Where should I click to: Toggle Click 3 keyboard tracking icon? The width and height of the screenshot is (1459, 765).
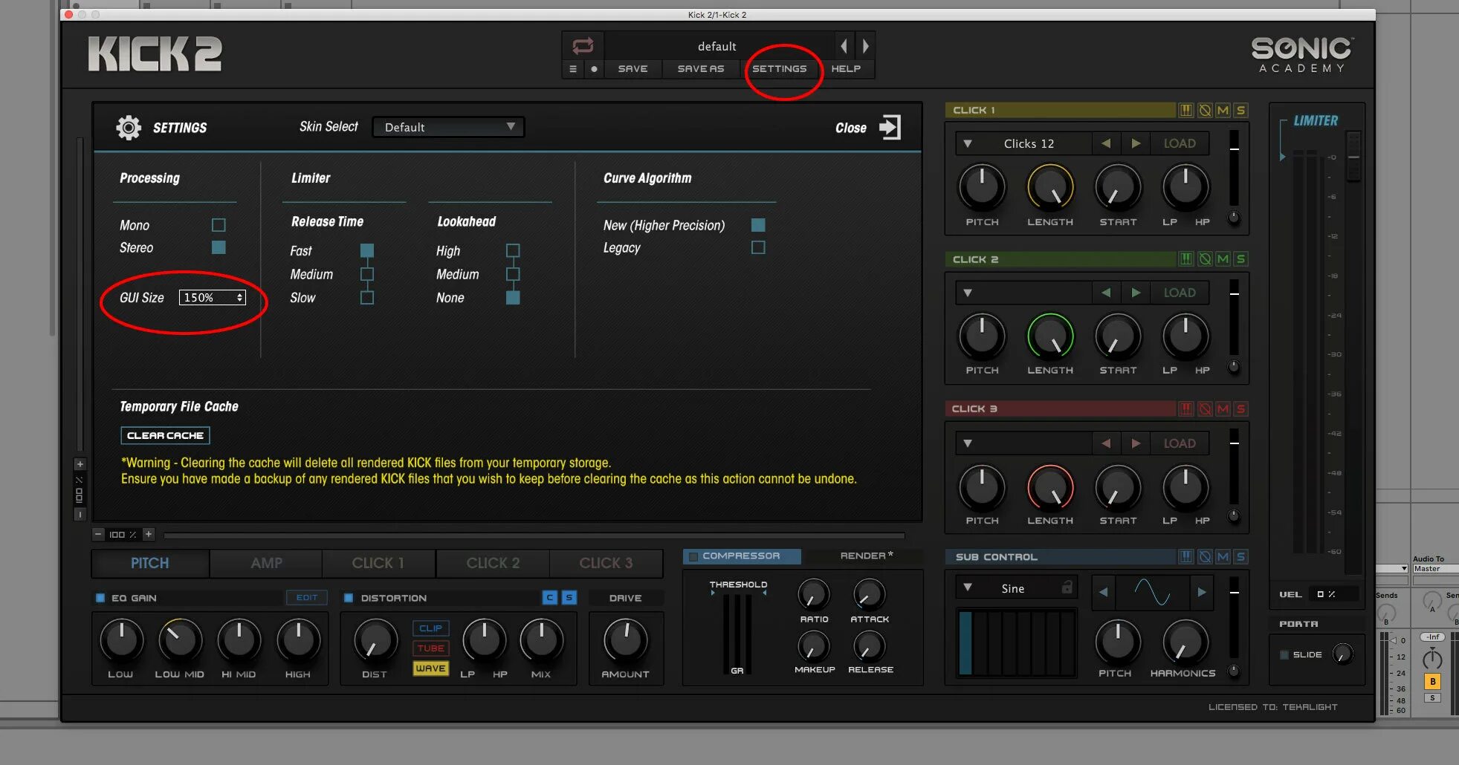pos(1186,408)
